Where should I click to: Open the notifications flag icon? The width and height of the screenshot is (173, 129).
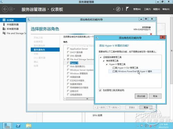(x=127, y=9)
